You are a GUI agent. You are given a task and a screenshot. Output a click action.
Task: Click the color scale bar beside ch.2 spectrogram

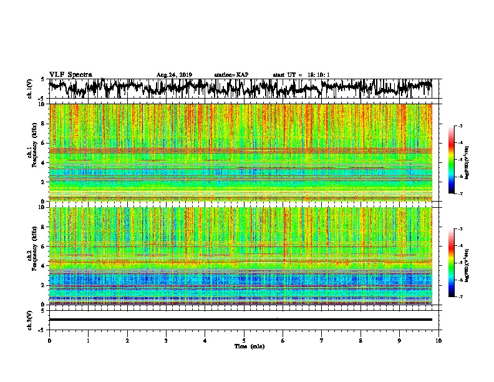pos(451,263)
